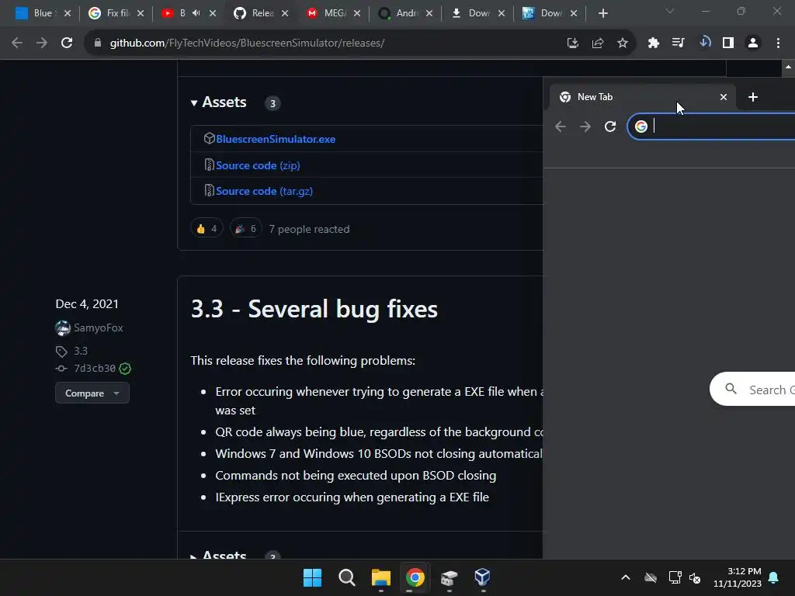
Task: Go forward in the GitHub browser window
Action: tap(42, 43)
